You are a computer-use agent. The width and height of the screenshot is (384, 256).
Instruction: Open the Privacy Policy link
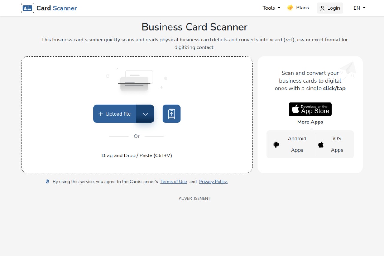(214, 182)
